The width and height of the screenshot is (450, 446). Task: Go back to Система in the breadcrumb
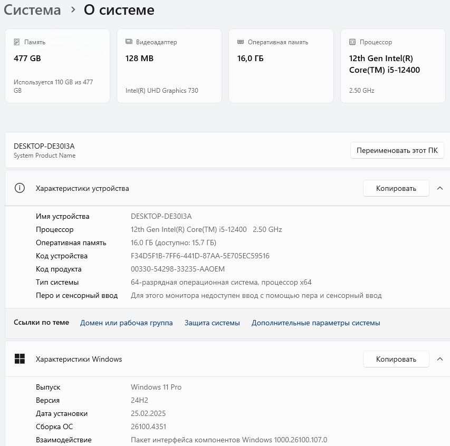[32, 10]
